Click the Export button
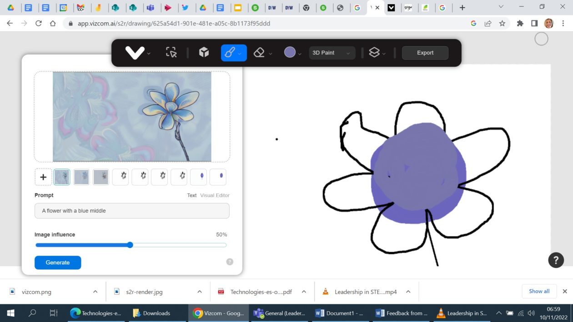 (x=425, y=53)
